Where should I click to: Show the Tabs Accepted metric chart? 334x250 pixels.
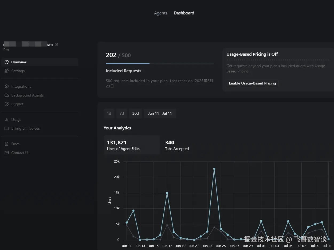coord(177,145)
